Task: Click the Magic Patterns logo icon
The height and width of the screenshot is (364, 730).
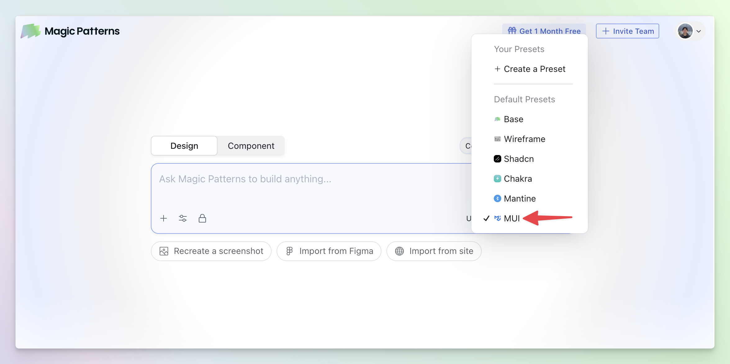Action: [x=30, y=31]
